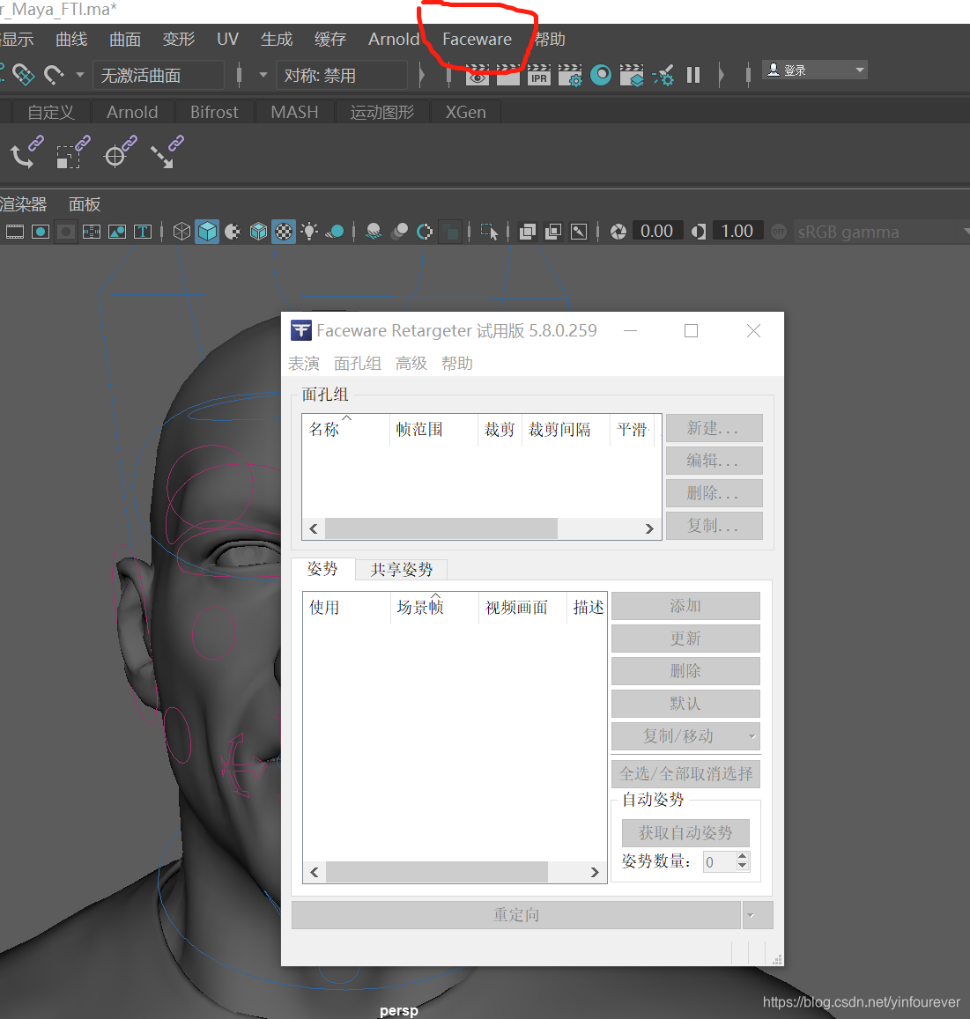Toggle multisample anti-aliasing ring icon
Screen dimensions: 970x1019
425,232
